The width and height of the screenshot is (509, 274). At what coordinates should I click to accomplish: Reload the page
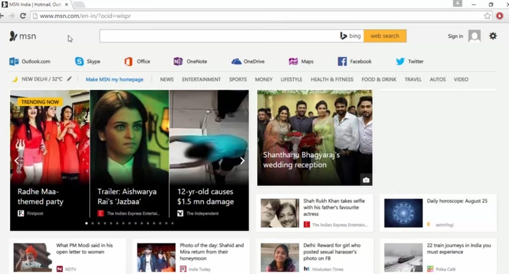23,16
